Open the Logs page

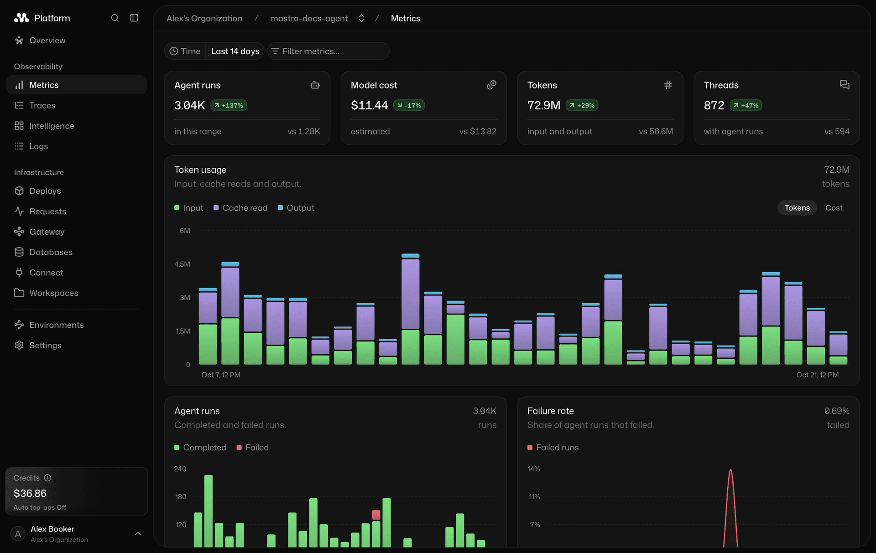pyautogui.click(x=77, y=146)
